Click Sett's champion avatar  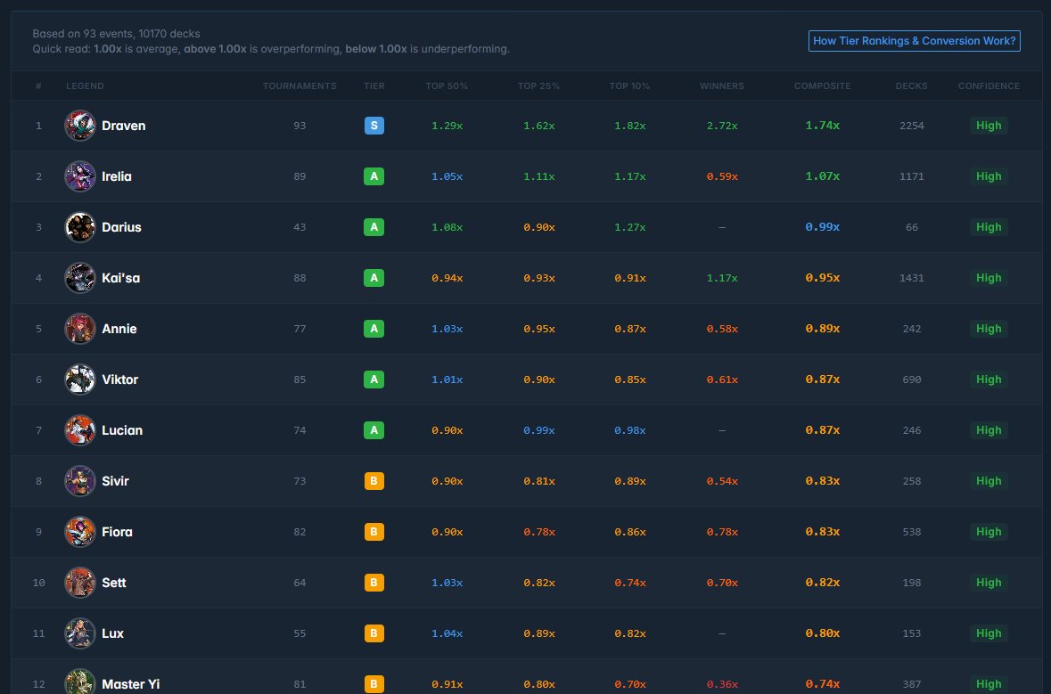click(x=79, y=583)
